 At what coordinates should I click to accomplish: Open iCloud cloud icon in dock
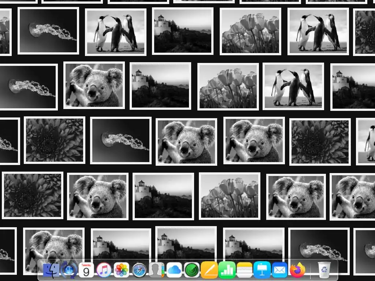(x=174, y=270)
